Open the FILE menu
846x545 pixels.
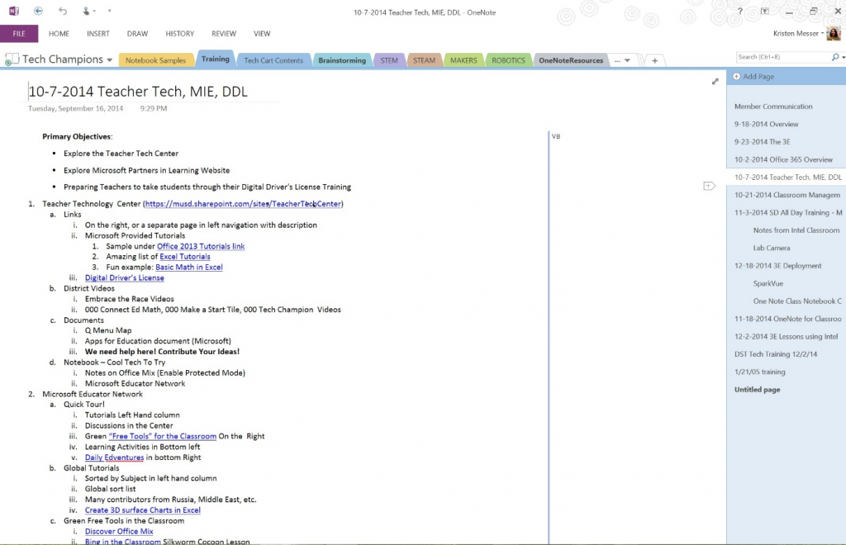[x=19, y=33]
